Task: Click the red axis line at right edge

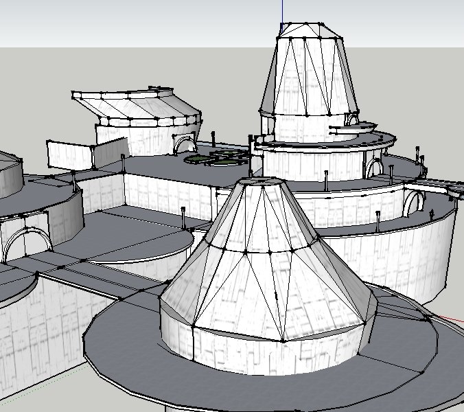Action: click(450, 319)
